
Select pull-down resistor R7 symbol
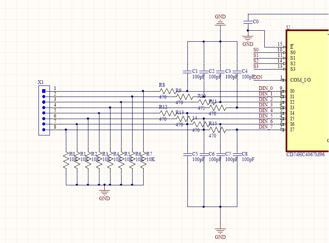[x=143, y=160]
